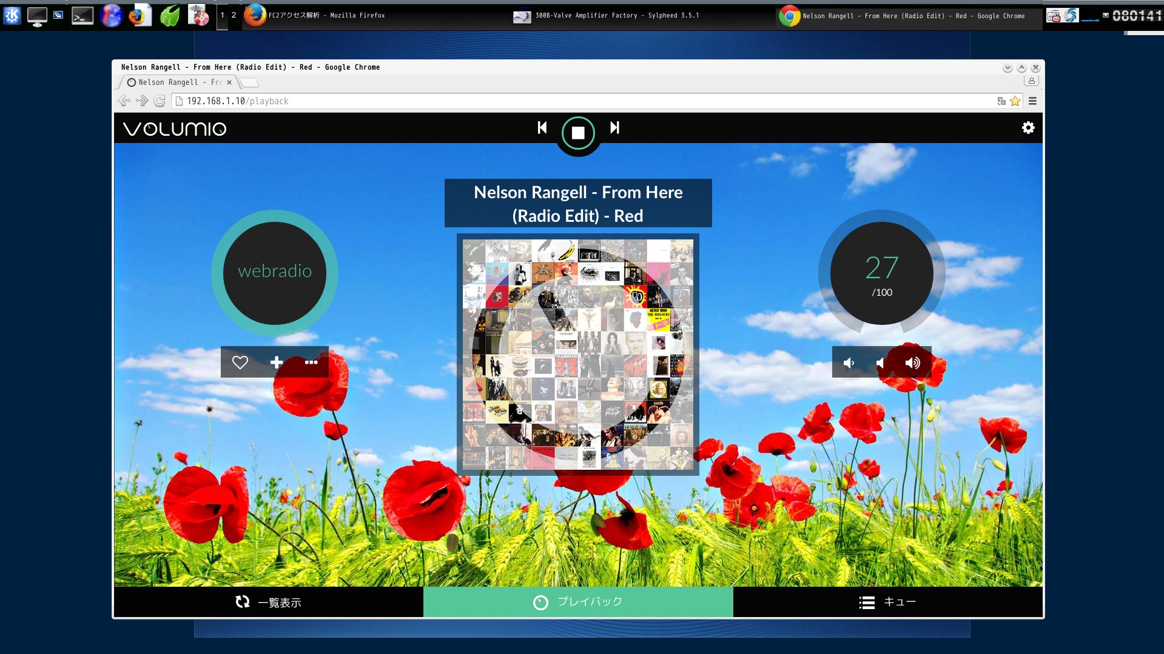Click the album art thumbnail
This screenshot has height=654, width=1164.
(577, 354)
